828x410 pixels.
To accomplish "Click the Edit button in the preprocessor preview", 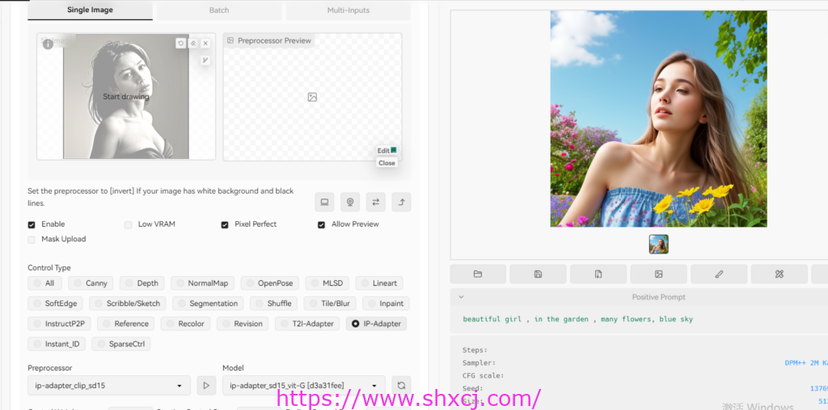I will (387, 151).
